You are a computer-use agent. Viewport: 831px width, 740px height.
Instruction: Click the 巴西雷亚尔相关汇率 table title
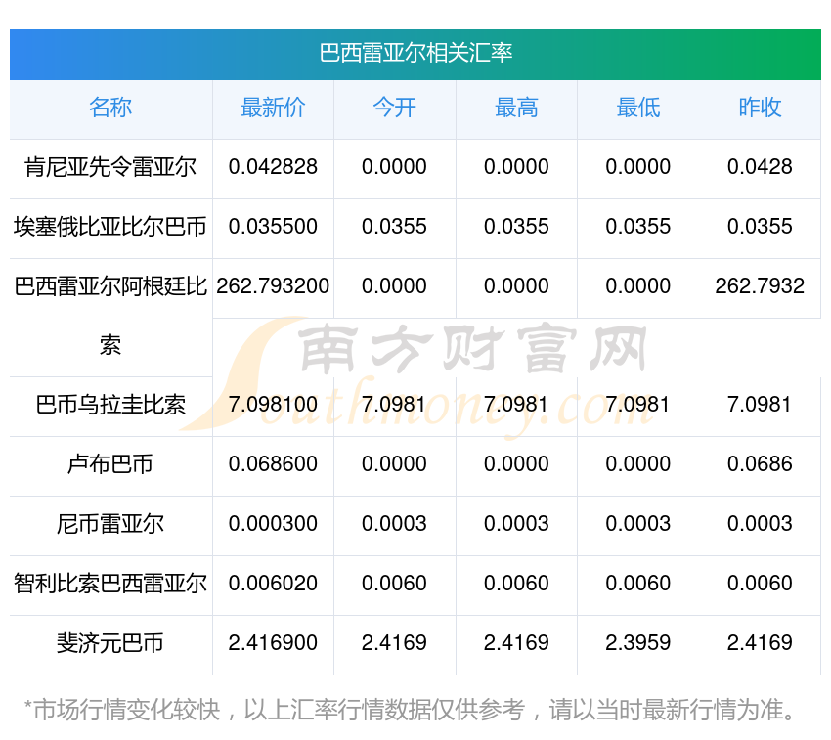415,53
